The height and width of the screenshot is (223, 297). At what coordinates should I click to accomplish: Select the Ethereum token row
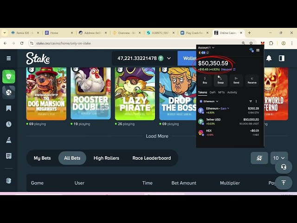[230, 111]
